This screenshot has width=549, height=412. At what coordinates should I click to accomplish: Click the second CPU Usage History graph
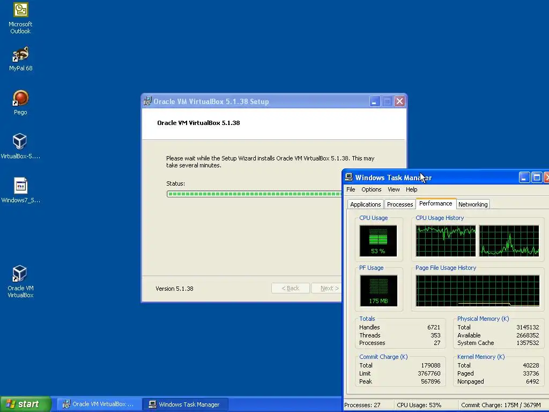pyautogui.click(x=509, y=241)
